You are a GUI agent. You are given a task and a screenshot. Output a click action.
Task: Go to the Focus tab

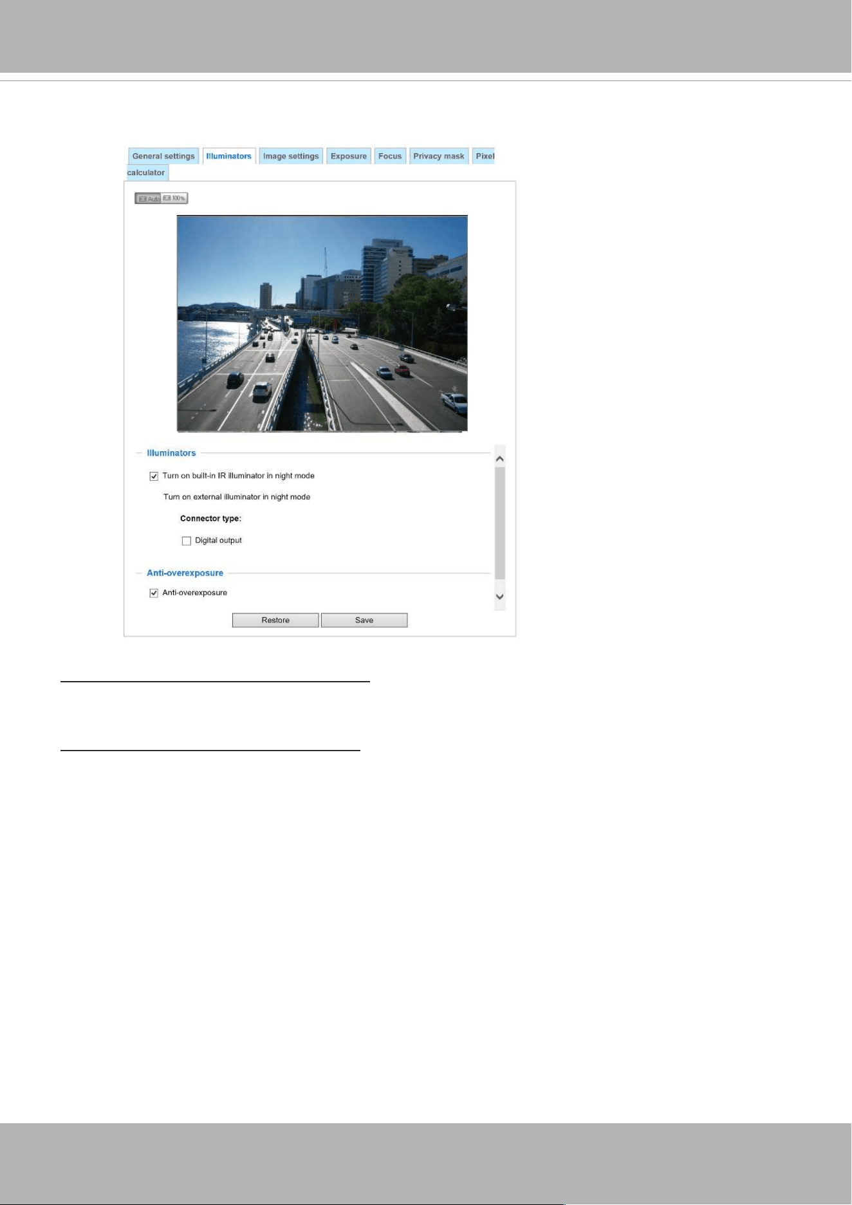[390, 156]
